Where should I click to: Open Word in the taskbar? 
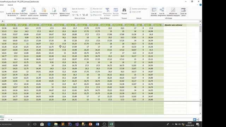click(x=97, y=124)
